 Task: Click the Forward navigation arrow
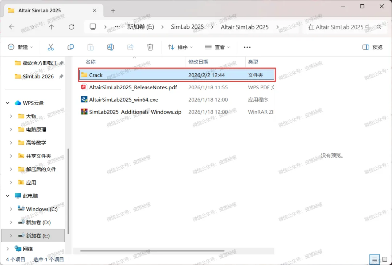pyautogui.click(x=32, y=27)
